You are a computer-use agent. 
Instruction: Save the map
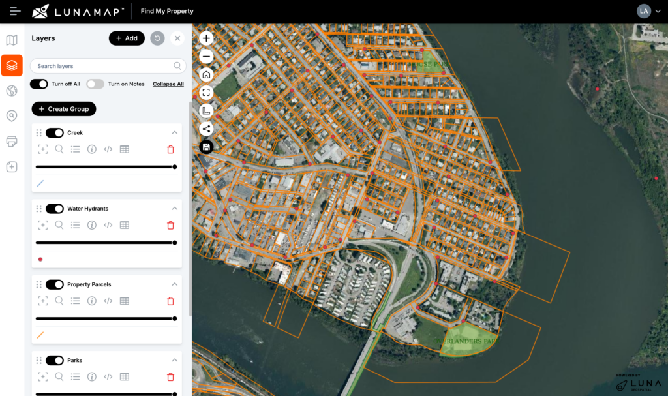coord(206,147)
